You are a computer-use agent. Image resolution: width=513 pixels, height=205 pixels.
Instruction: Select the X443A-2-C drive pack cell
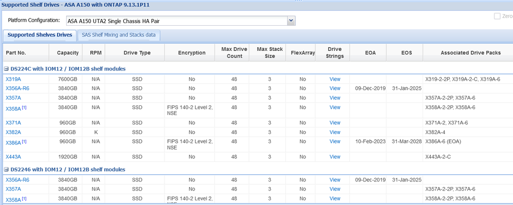[438, 157]
